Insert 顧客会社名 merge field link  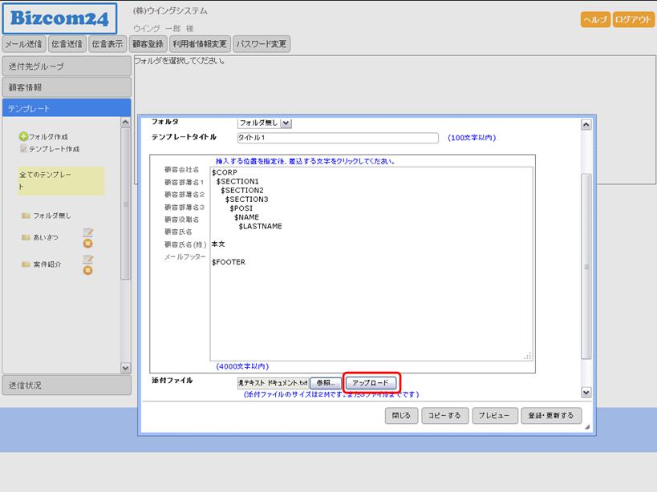[x=181, y=170]
